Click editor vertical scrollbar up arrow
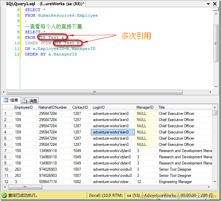This screenshot has width=221, height=201. [216, 14]
